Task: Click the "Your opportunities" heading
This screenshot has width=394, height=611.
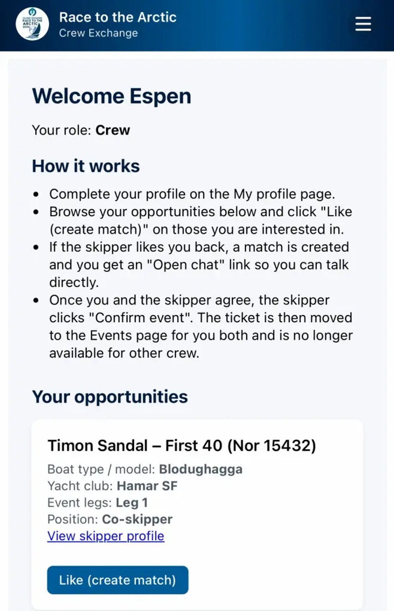Action: (x=110, y=396)
